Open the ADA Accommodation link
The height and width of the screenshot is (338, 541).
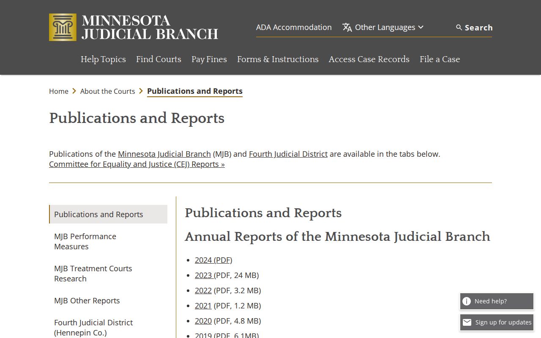[294, 27]
